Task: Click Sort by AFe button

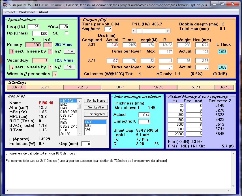Action: point(96,107)
